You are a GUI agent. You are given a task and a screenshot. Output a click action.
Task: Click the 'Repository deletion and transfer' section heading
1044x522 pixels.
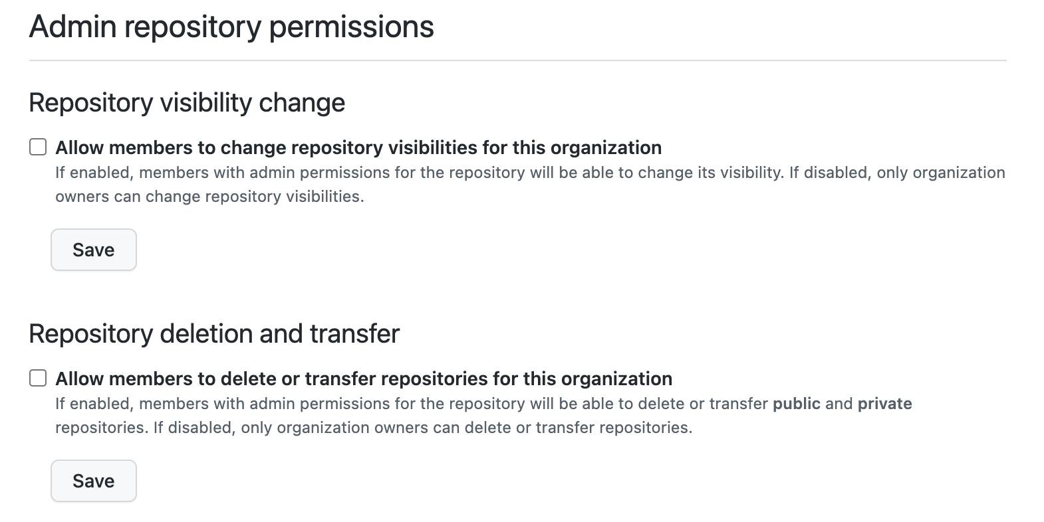click(214, 333)
